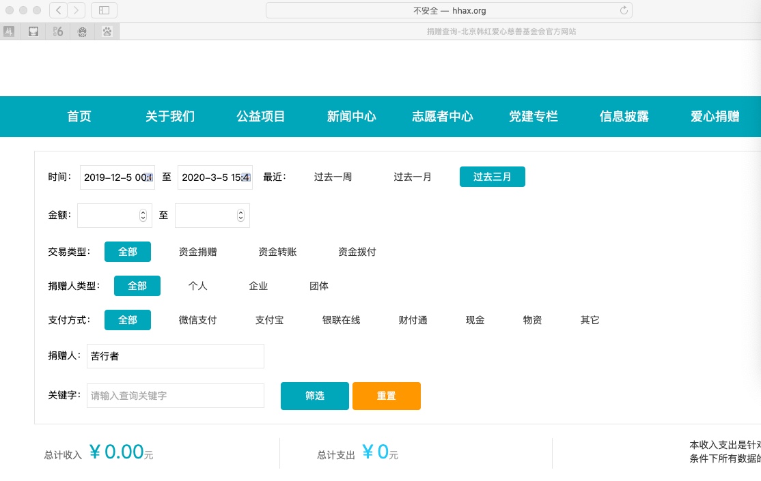The height and width of the screenshot is (481, 761).
Task: Select 个人 donor type
Action: (x=197, y=286)
